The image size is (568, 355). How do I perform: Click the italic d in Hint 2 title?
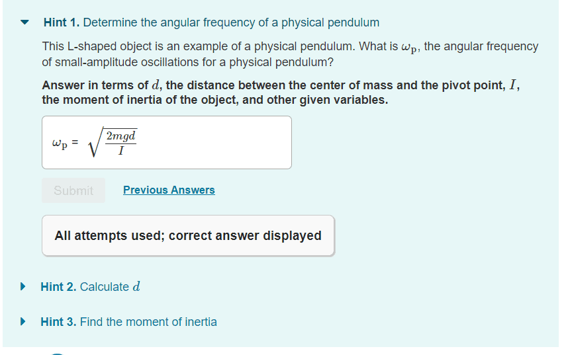[x=136, y=287]
